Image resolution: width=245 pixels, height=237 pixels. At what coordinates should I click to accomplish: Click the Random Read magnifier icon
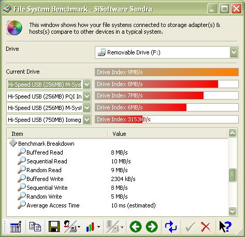pyautogui.click(x=22, y=170)
